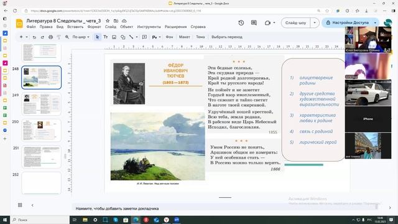Click the undo arrow in toolbar
Viewport: 398px width, 224px height.
(x=34, y=37)
